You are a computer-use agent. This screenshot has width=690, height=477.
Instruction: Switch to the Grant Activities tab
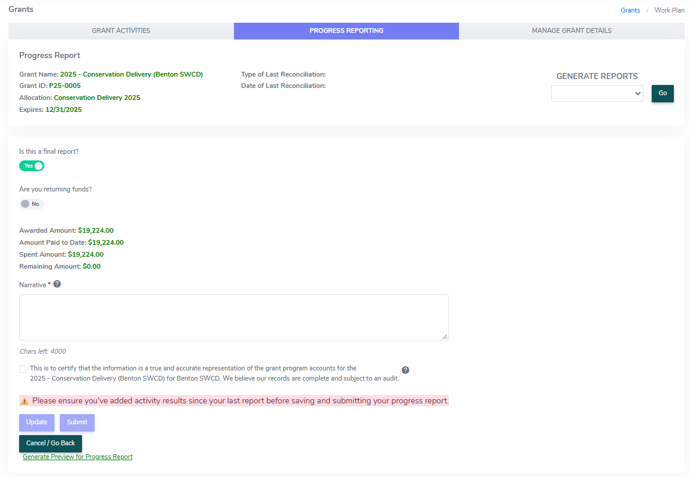point(121,31)
